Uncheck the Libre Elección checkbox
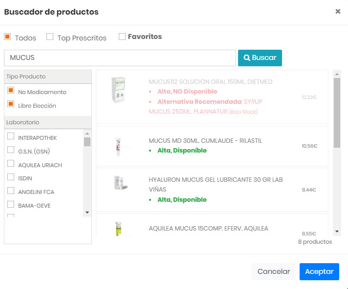 pos(11,104)
